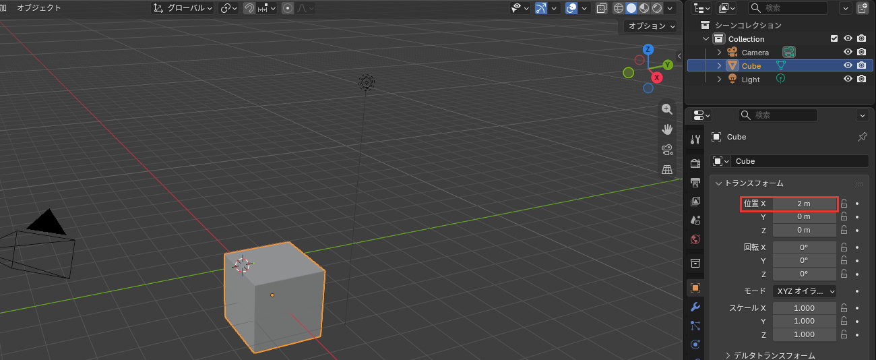
Task: Click the blue Z axis gizmo ball
Action: tap(648, 49)
